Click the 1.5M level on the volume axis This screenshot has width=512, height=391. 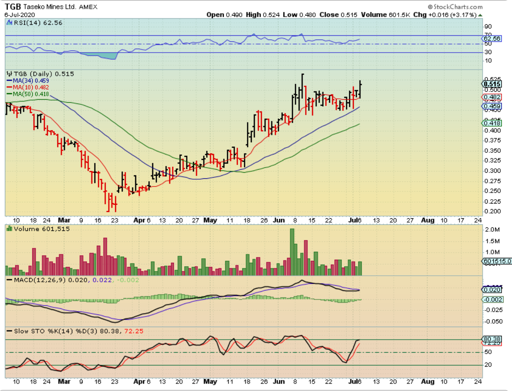point(492,241)
